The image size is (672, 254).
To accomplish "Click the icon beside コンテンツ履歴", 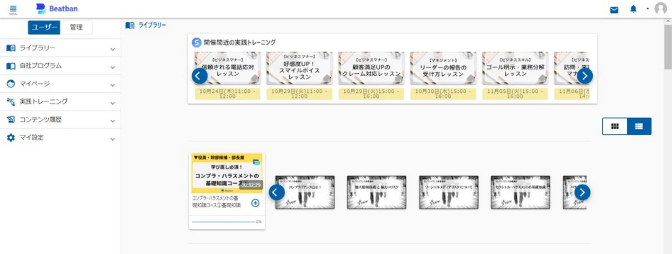I will pos(11,119).
